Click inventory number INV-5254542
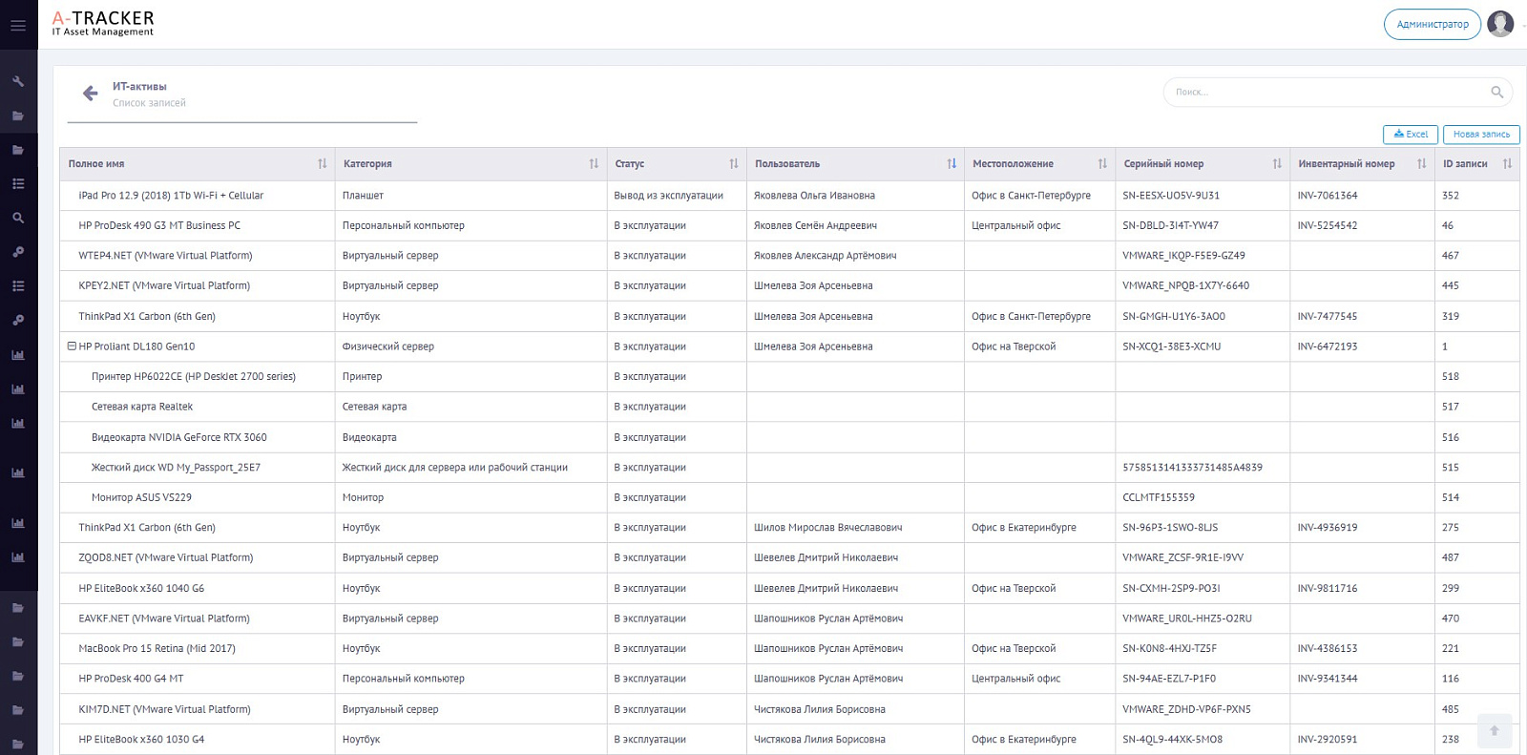This screenshot has height=755, width=1527. coord(1328,226)
